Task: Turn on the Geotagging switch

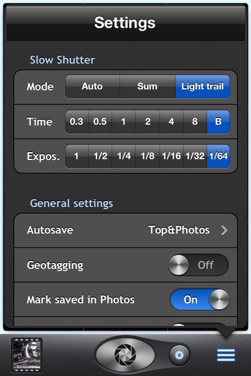Action: pos(198,265)
